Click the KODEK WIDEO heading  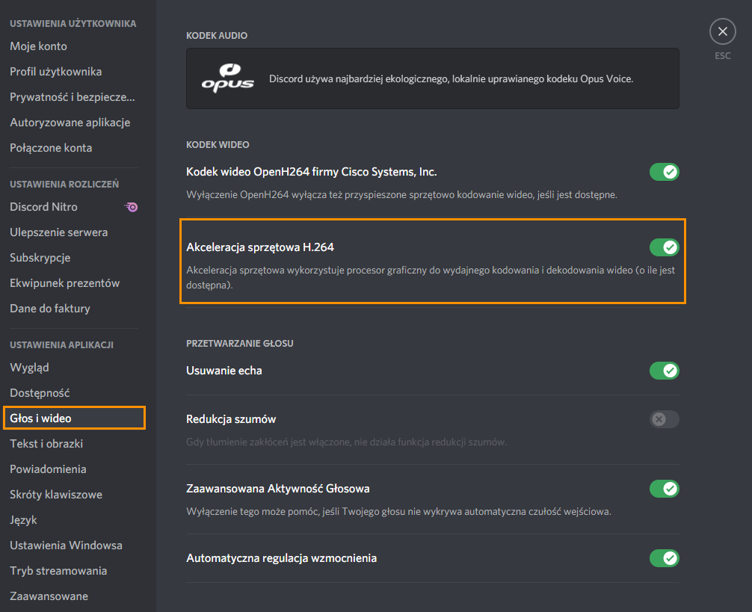coord(218,145)
